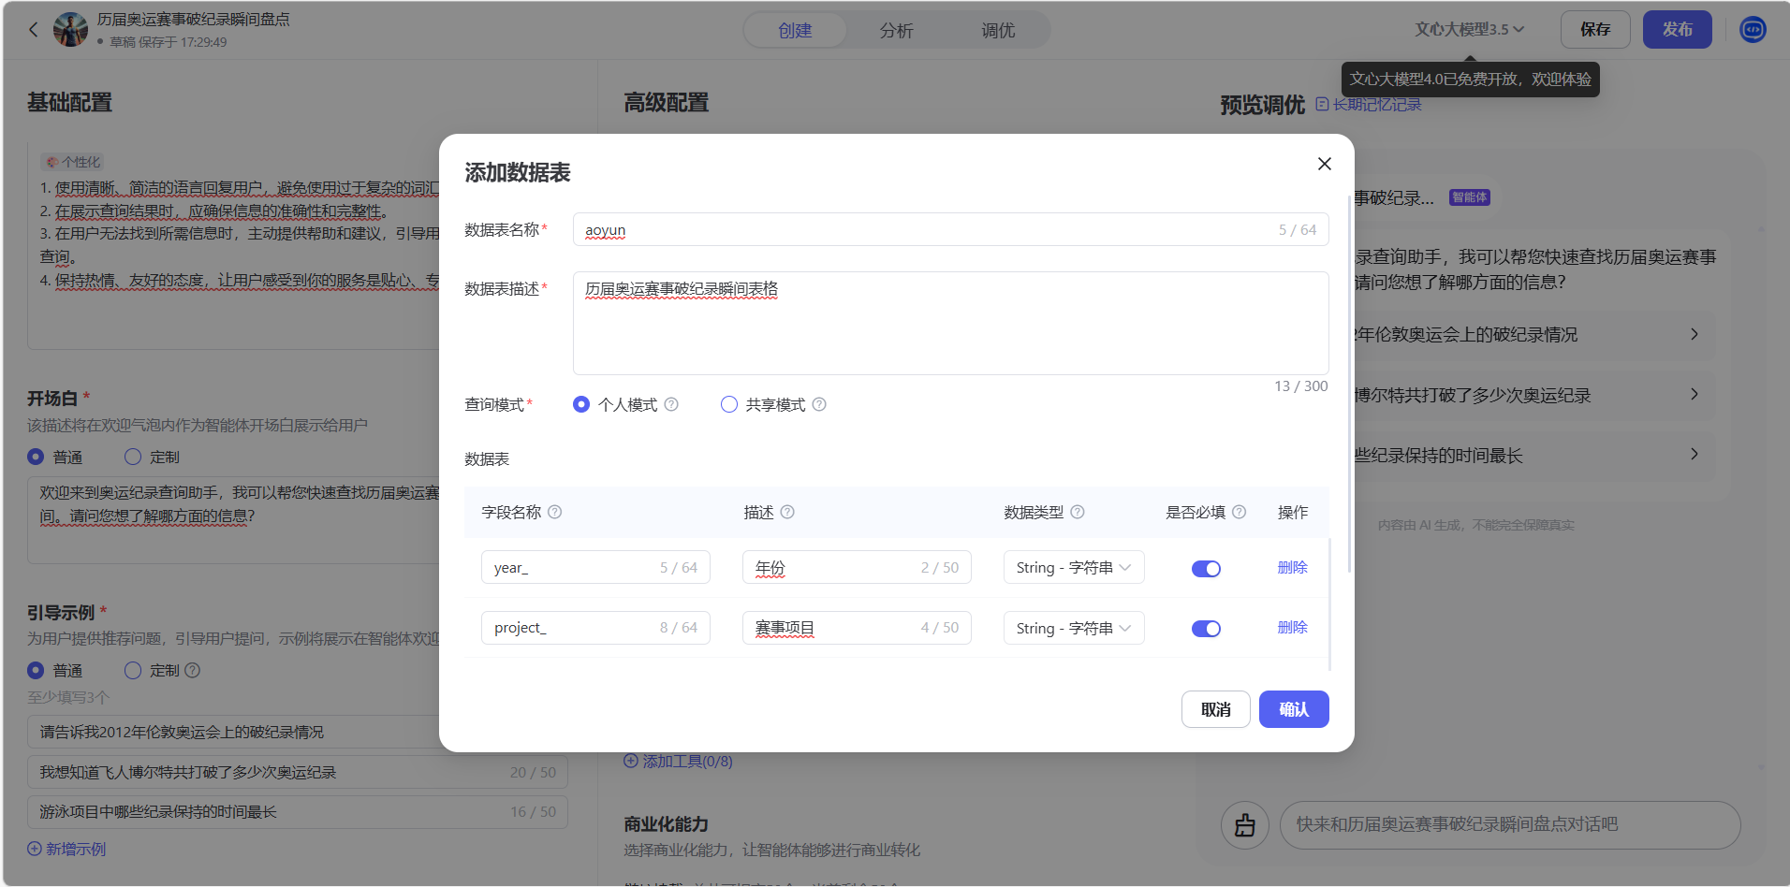Switch to the 调优 tab

(x=997, y=30)
